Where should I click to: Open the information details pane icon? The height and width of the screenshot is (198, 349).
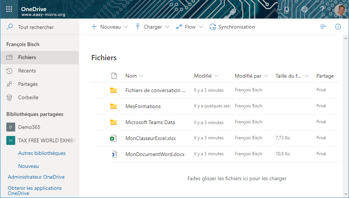[x=338, y=27]
